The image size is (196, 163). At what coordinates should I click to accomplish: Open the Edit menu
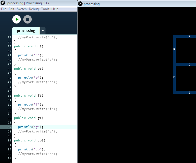point(12,9)
